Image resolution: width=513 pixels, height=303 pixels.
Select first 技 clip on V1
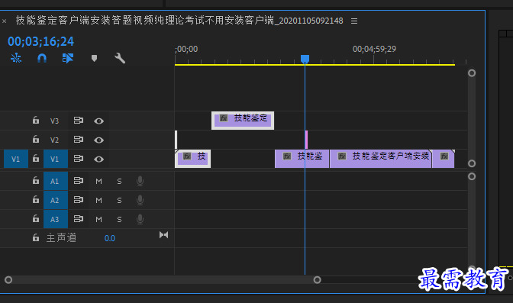(192, 159)
